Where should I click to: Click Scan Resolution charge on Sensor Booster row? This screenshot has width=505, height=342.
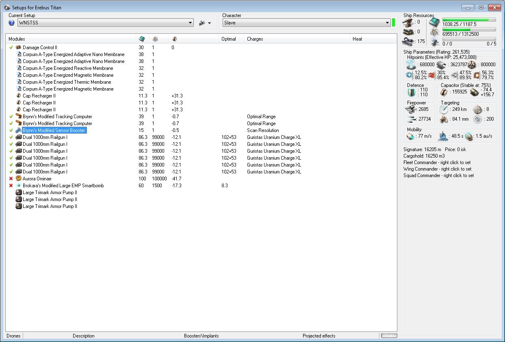point(263,130)
